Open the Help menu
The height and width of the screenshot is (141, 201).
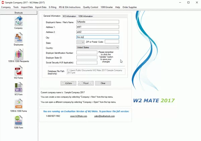point(118,7)
